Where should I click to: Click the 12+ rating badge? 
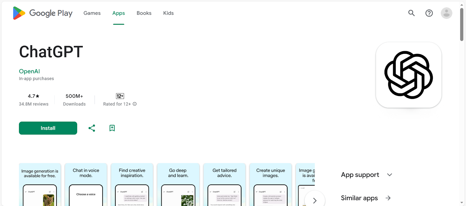(120, 96)
